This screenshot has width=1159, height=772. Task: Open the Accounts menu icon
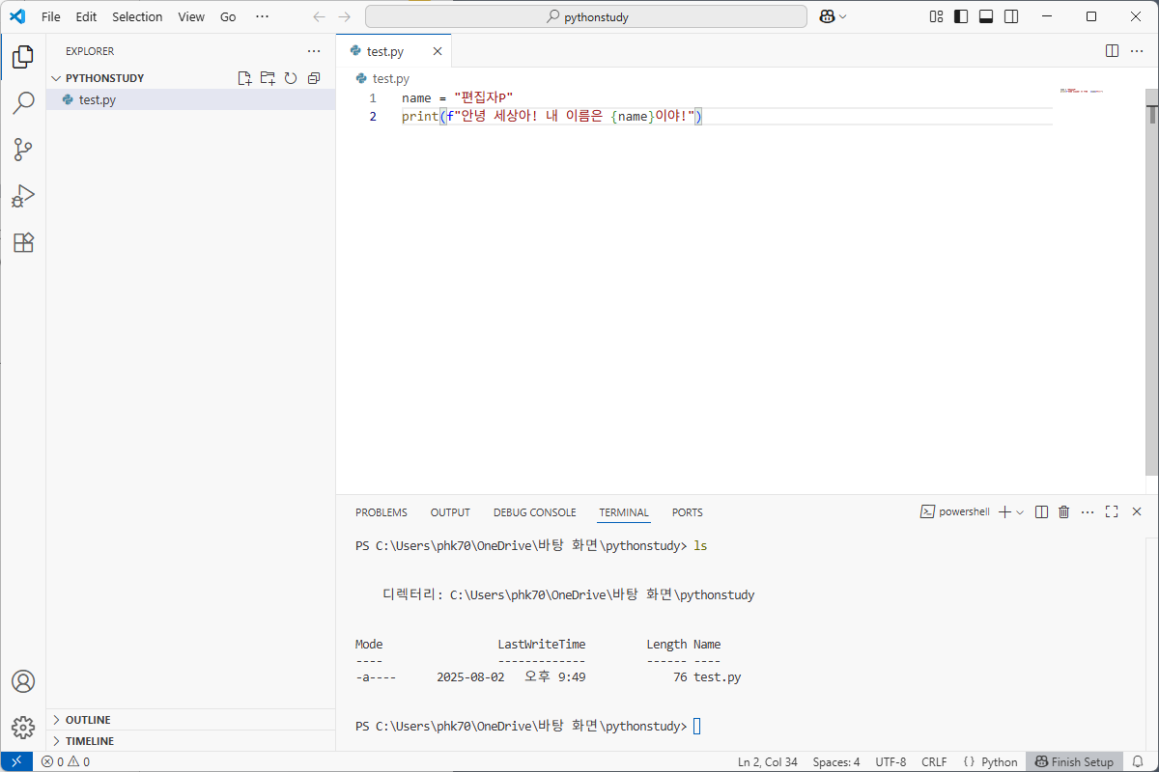pos(23,681)
